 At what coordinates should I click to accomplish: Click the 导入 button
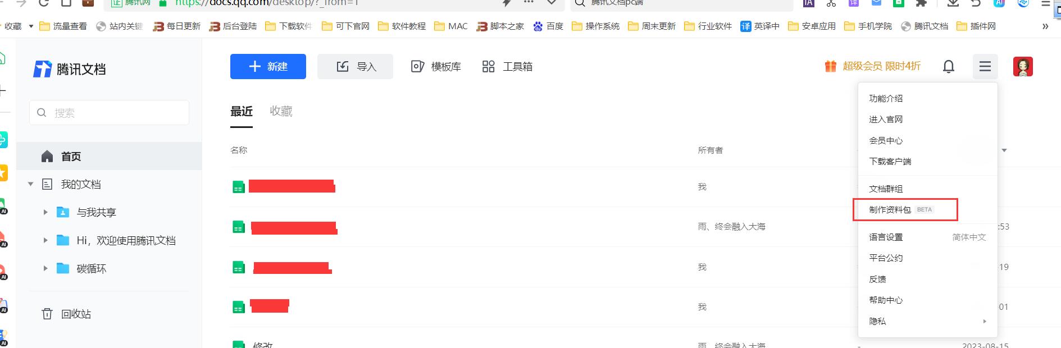click(x=355, y=67)
